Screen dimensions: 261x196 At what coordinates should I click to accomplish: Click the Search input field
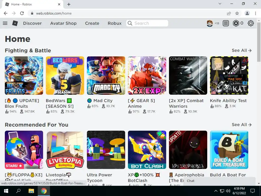pyautogui.click(x=147, y=23)
